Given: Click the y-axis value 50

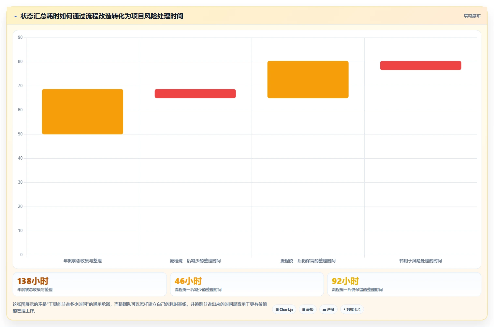Looking at the screenshot, I should pos(20,134).
